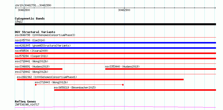The image size is (223, 110).
Task: Click the 19q12 band label
Action: click(19, 22)
